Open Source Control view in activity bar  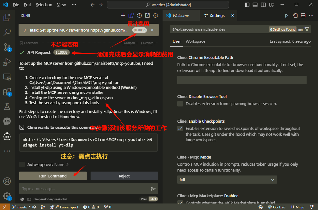pos(7,47)
